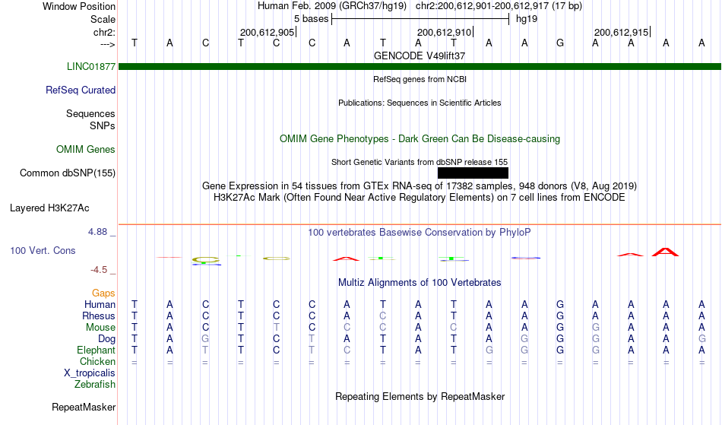Click the 4.88 conservation scale value
This screenshot has height=425, width=722.
[97, 232]
